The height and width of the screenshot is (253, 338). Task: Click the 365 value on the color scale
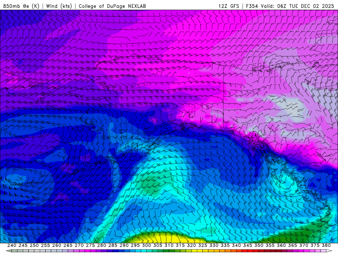pyautogui.click(x=292, y=245)
